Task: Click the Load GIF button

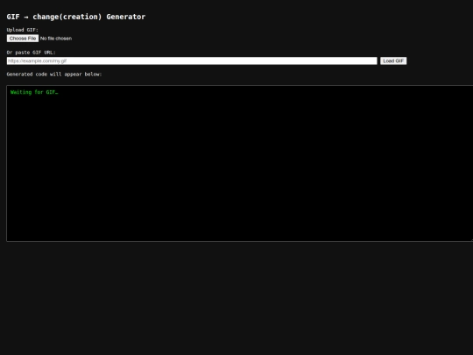Action: (x=393, y=61)
